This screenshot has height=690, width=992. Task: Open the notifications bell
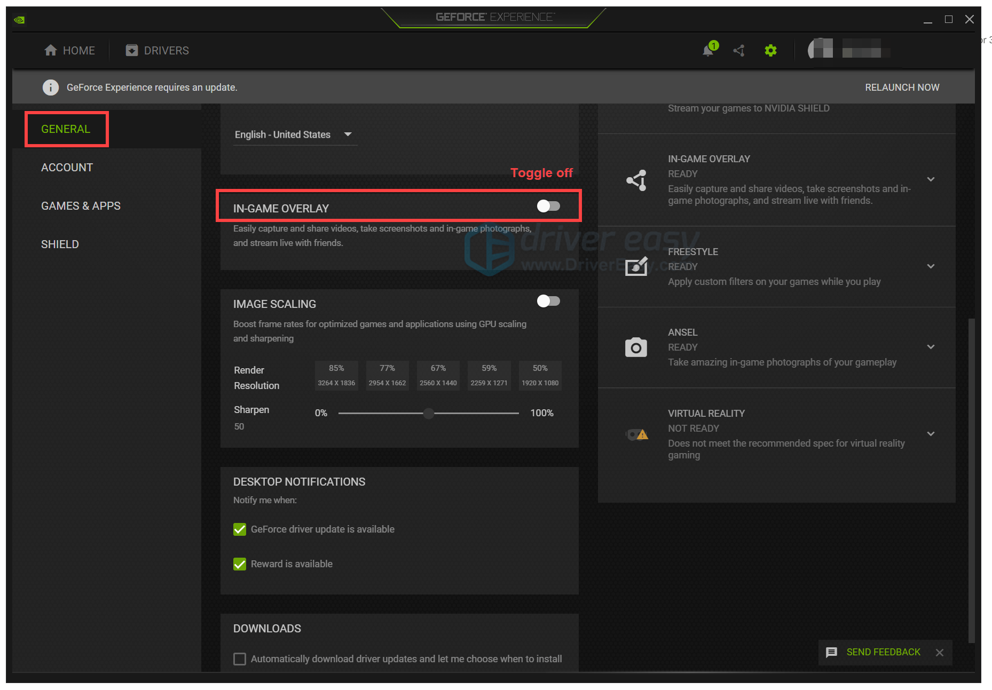point(708,50)
